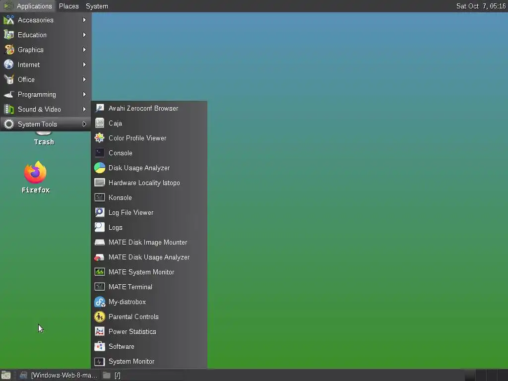Switch to Windows-Web-8-ma taskbar window

[59, 375]
